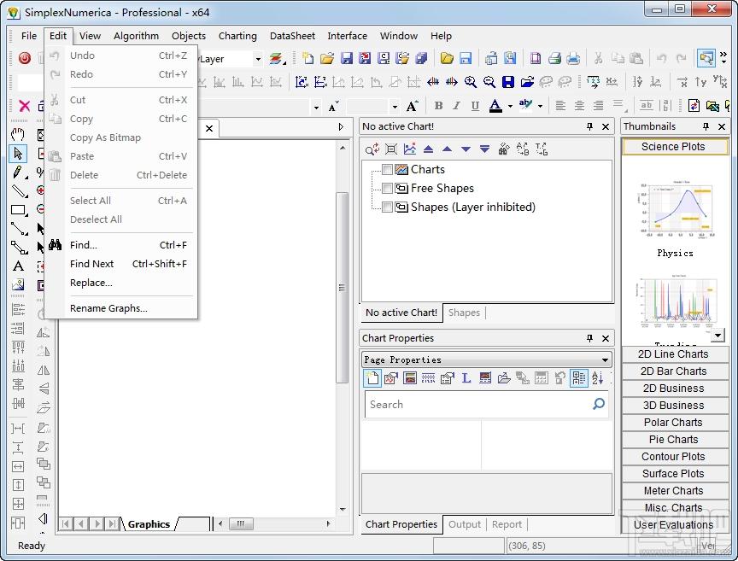Click the align left text icon
The width and height of the screenshot is (738, 561).
click(x=560, y=106)
